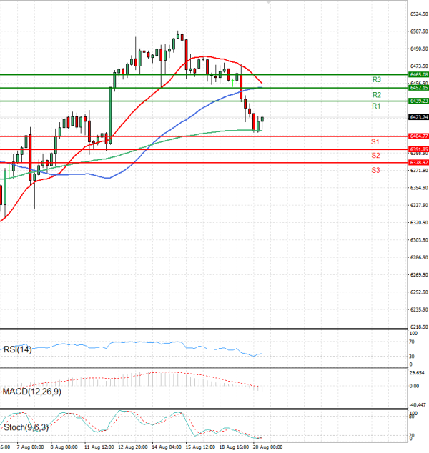This screenshot has width=429, height=453.
Task: Click the 7 Aug 00:00 time label
Action: pos(30,447)
